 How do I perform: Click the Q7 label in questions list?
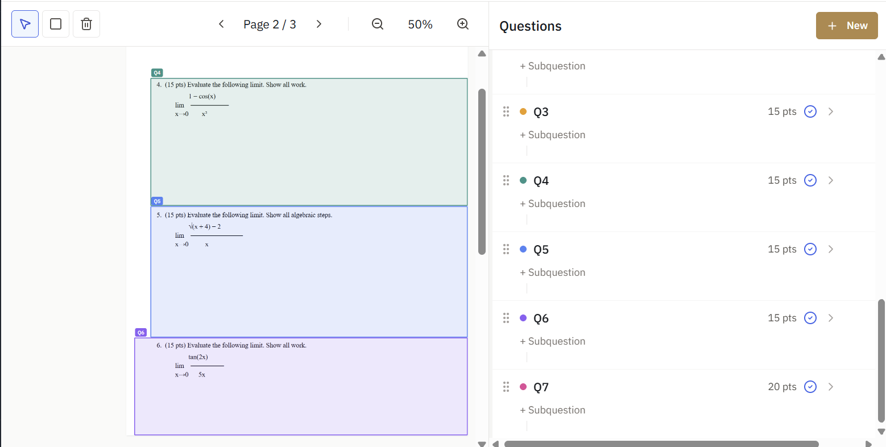(541, 387)
